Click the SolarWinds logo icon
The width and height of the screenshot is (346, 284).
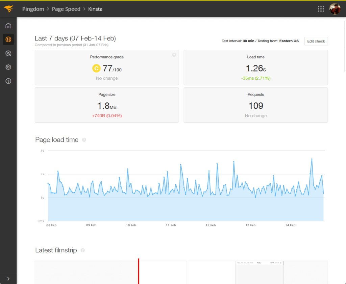click(x=8, y=9)
